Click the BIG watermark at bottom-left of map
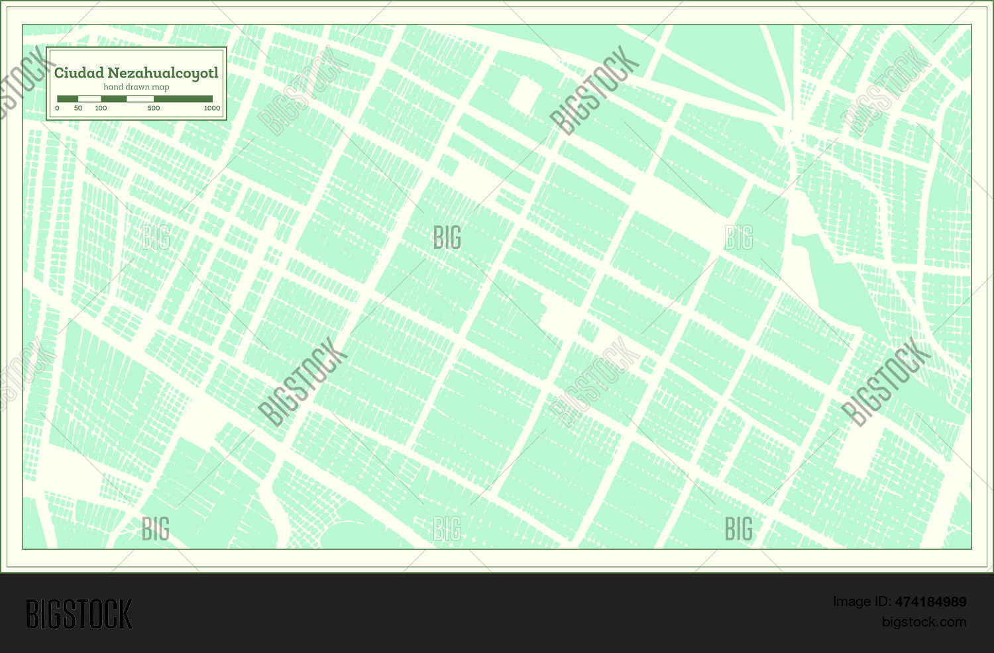 pos(155,529)
